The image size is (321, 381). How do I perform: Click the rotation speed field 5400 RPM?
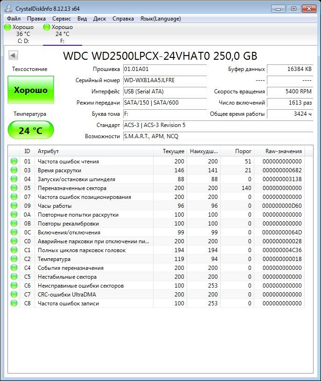click(290, 92)
